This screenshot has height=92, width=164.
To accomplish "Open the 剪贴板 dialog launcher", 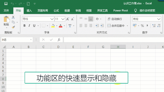I will pos(19,33).
